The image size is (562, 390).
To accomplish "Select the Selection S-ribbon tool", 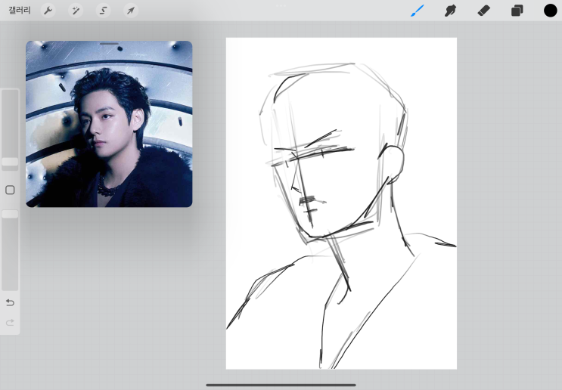I will pyautogui.click(x=103, y=11).
